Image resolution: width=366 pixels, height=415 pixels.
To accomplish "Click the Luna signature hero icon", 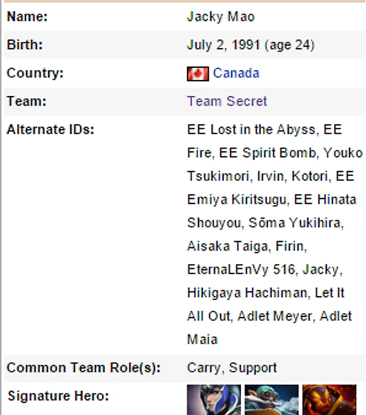I will [214, 399].
